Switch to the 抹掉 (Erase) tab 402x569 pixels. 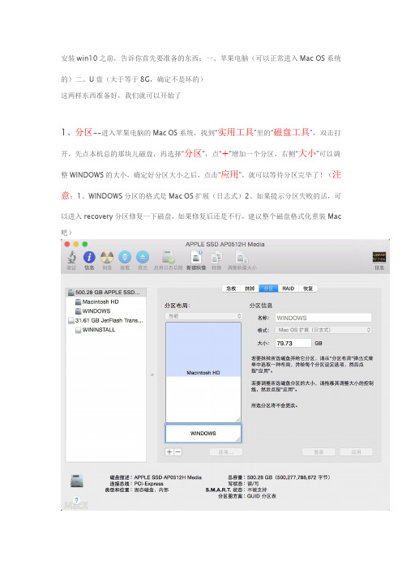(x=250, y=289)
